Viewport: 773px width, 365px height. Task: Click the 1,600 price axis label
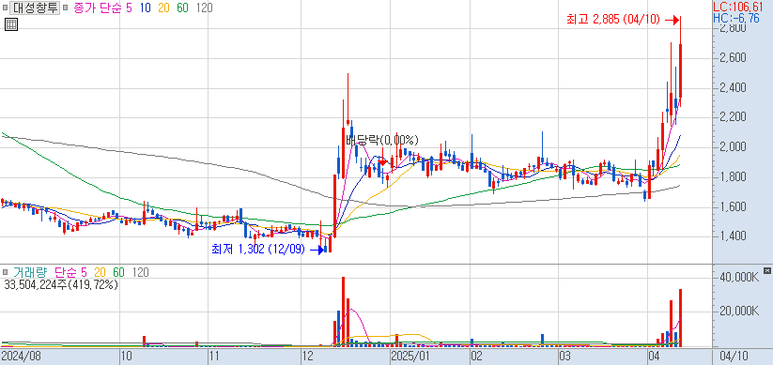pyautogui.click(x=733, y=206)
